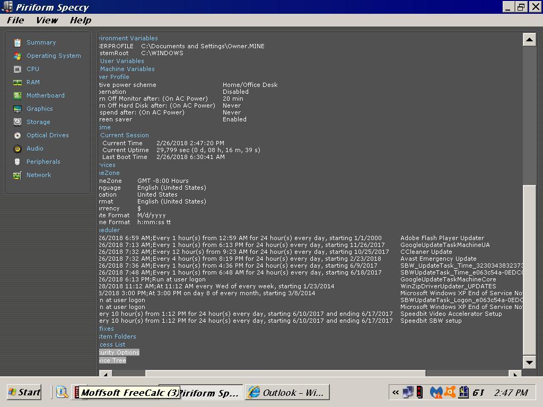This screenshot has width=543, height=407.
Task: Select the Audio speaker icon
Action: (17, 149)
